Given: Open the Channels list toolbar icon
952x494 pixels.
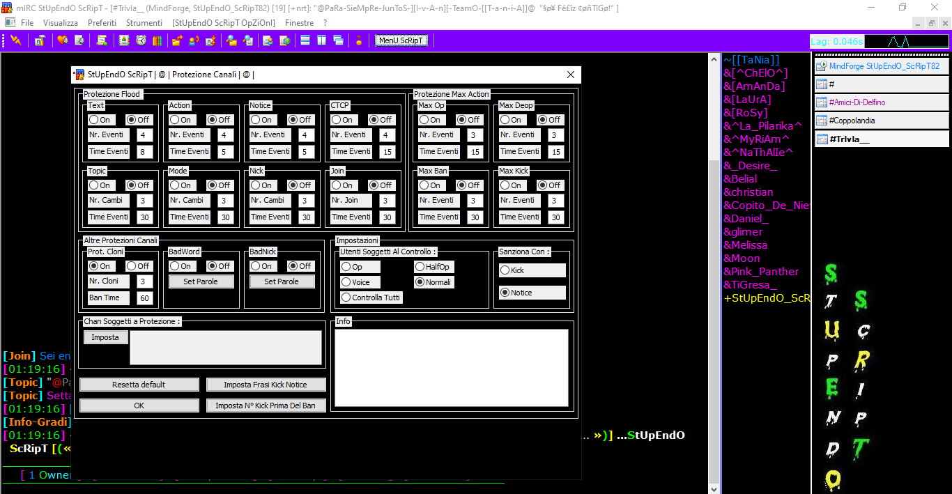Looking at the screenshot, I should tap(79, 40).
